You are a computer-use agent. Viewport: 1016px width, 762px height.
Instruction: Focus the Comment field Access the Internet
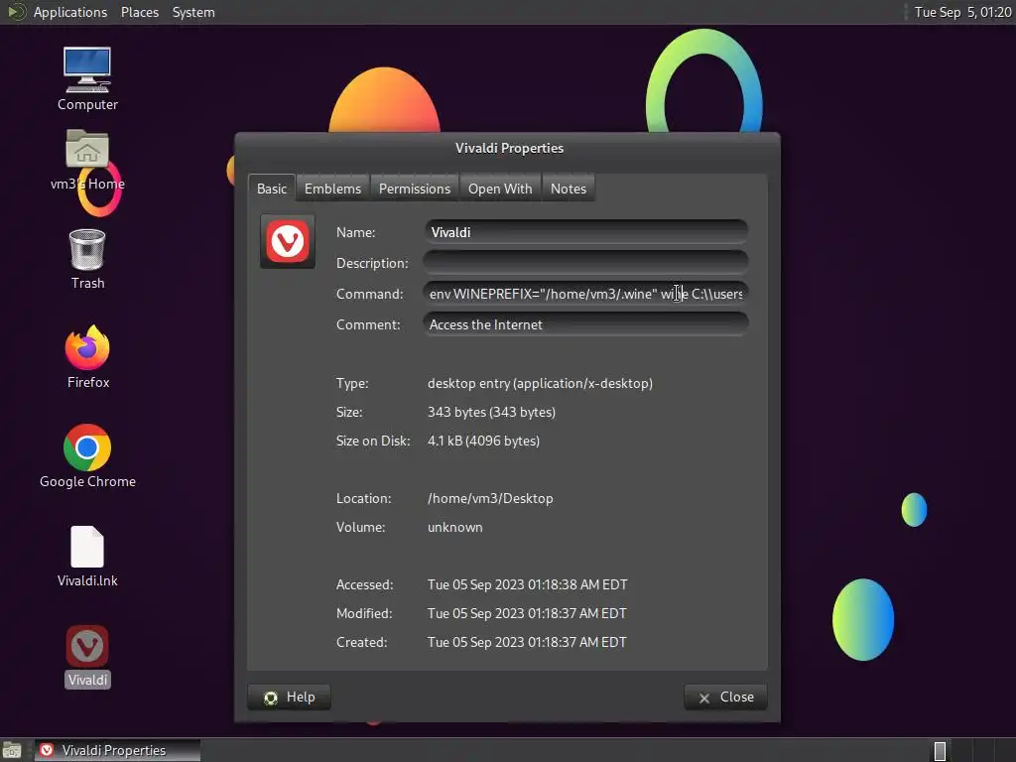pyautogui.click(x=585, y=324)
